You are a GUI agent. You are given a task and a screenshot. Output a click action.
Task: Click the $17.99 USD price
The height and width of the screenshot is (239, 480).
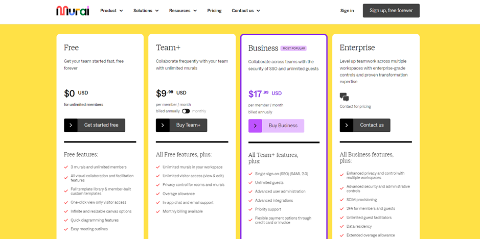[x=265, y=93]
